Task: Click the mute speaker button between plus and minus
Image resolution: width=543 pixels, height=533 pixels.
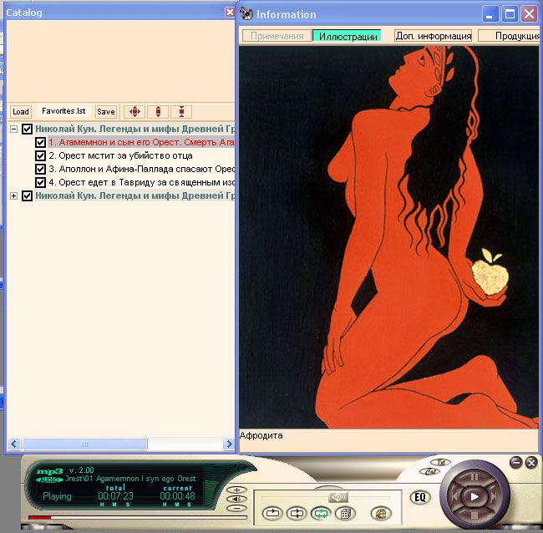Action: [x=238, y=499]
